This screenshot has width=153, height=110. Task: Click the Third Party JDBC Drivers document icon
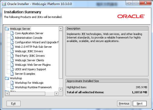[x=12, y=56]
